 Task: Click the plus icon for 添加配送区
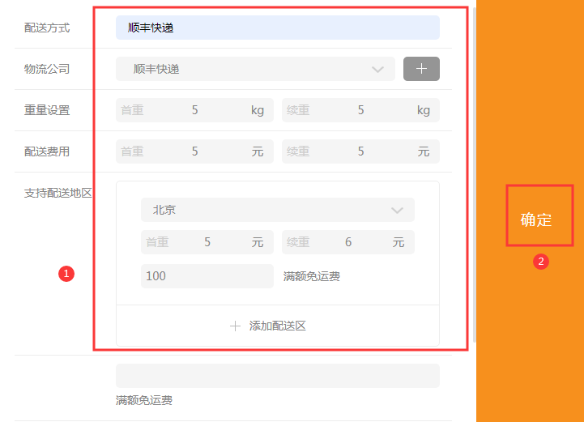[235, 326]
